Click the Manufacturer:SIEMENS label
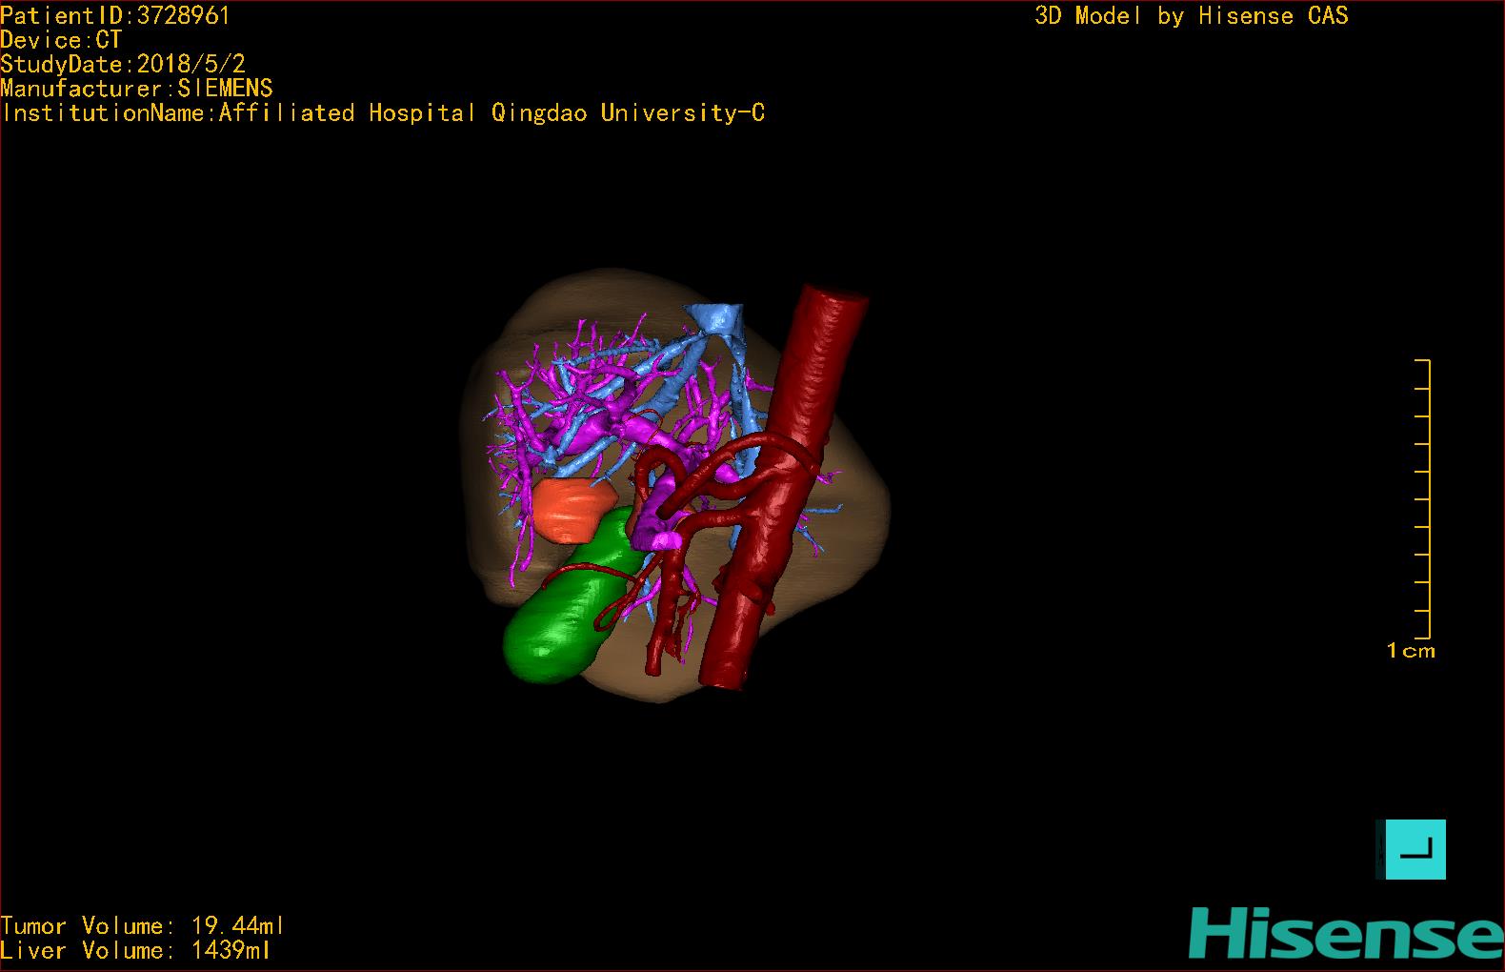Viewport: 1505px width, 972px height. (x=137, y=89)
